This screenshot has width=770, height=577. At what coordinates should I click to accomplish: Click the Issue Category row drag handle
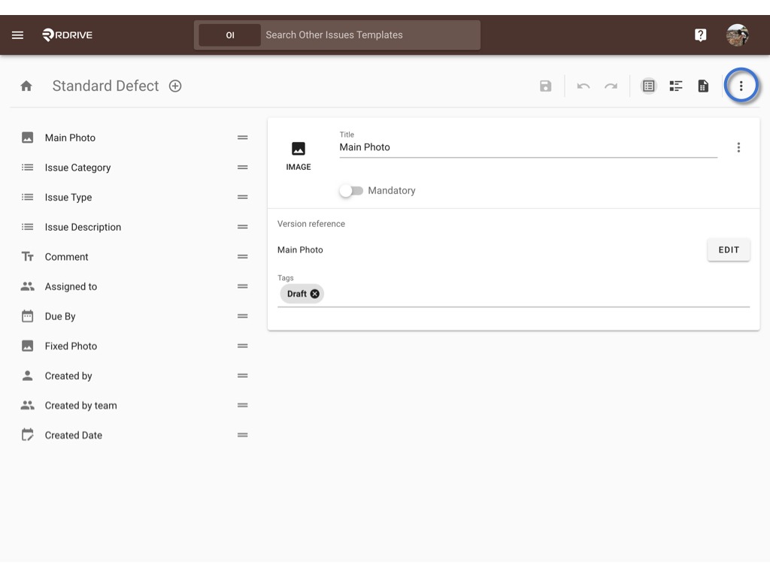[243, 168]
